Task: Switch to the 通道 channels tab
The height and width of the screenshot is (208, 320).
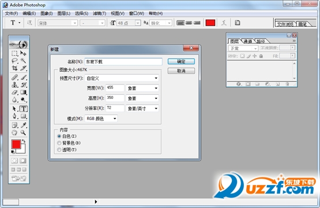Action: click(248, 41)
